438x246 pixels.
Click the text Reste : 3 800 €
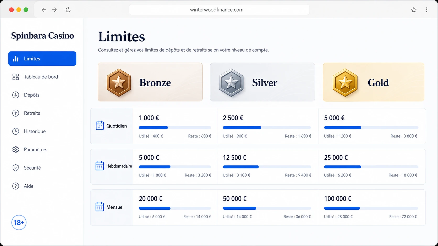point(404,136)
